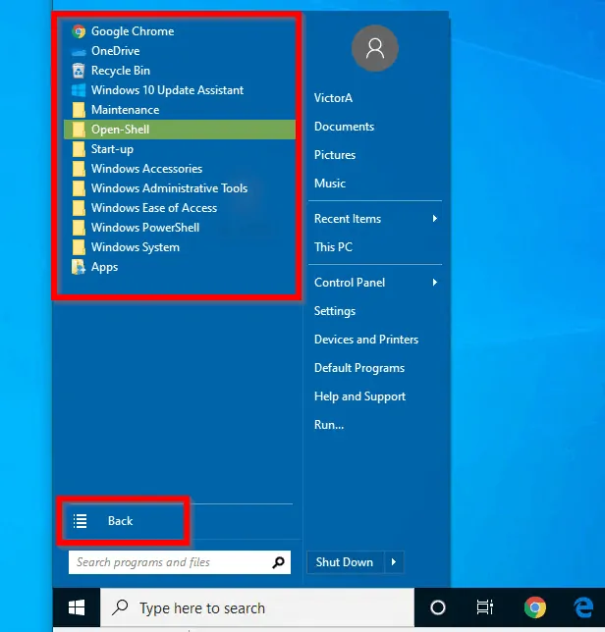Open the Recycle Bin icon
Screen dimensions: 605x632
click(79, 71)
